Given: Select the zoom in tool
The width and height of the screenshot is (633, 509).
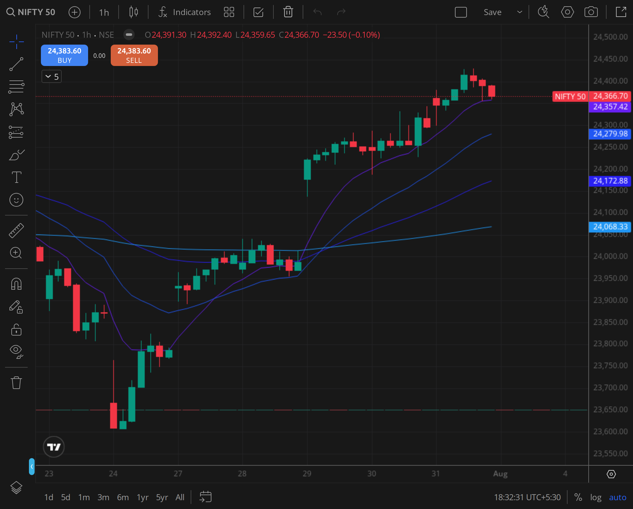Looking at the screenshot, I should pos(16,253).
